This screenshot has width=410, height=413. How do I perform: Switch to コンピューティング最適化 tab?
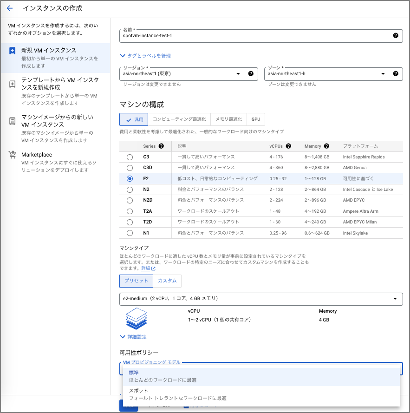point(179,119)
